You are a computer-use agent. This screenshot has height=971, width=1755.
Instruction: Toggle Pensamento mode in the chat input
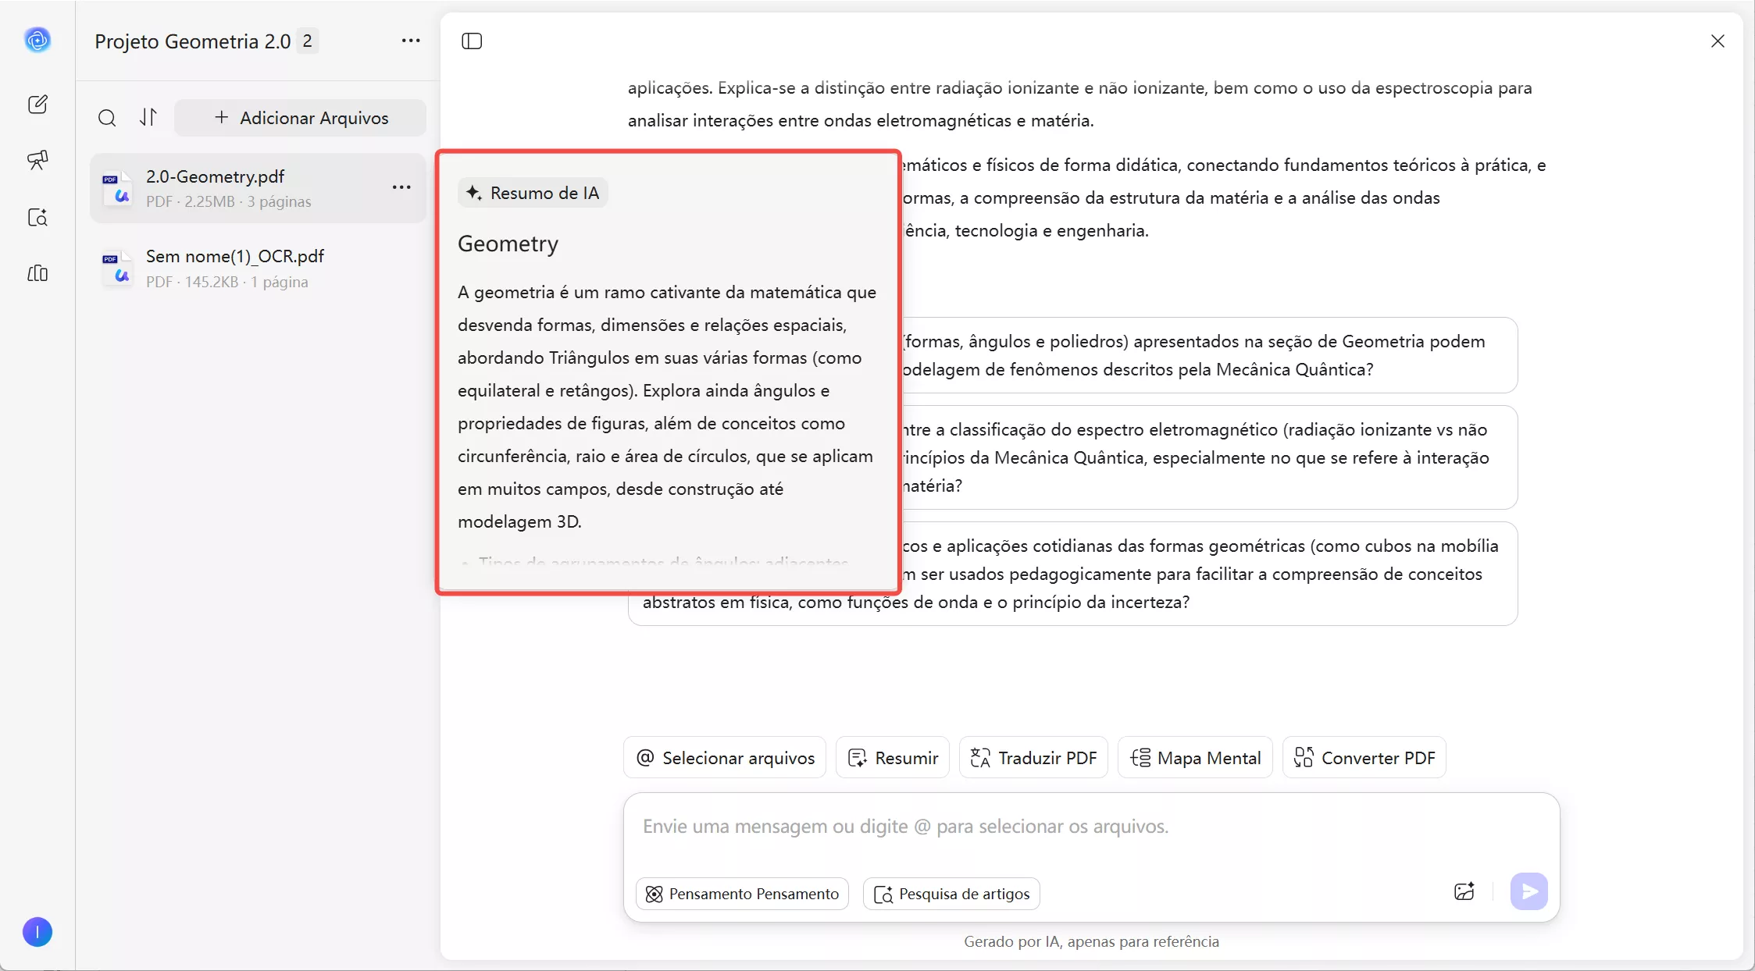(741, 894)
